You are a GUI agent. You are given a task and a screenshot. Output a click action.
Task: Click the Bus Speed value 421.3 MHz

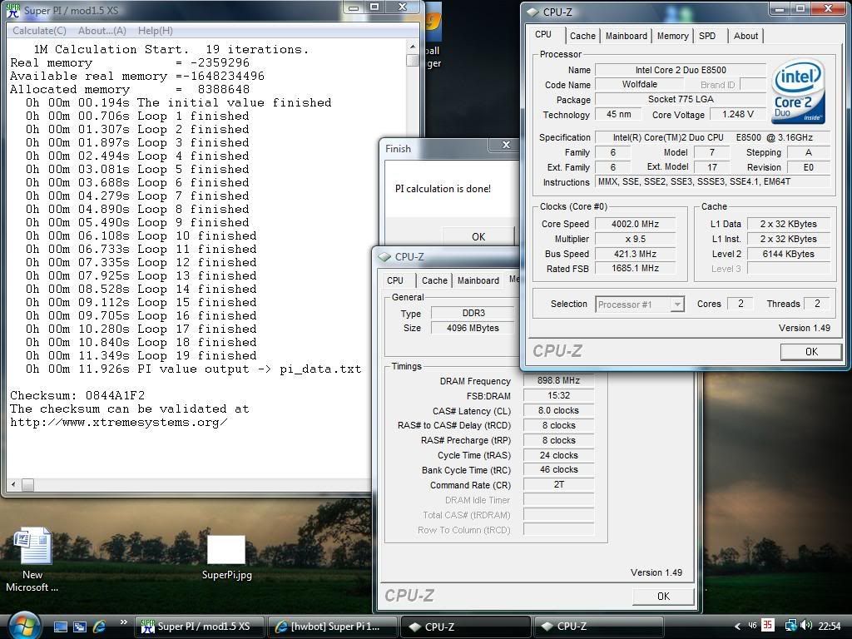(635, 254)
